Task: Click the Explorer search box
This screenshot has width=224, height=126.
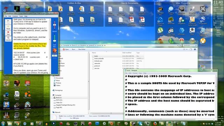Action: click(x=190, y=45)
